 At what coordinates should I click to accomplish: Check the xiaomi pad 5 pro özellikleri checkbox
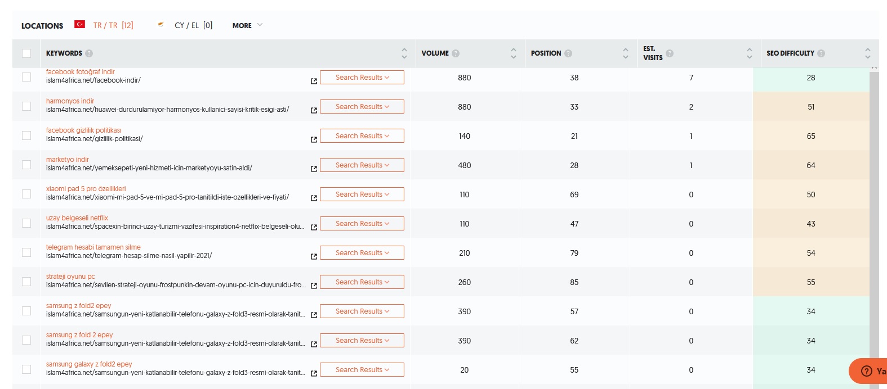pos(26,194)
